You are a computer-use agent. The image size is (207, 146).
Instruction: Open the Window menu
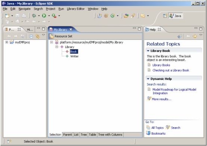[93, 9]
